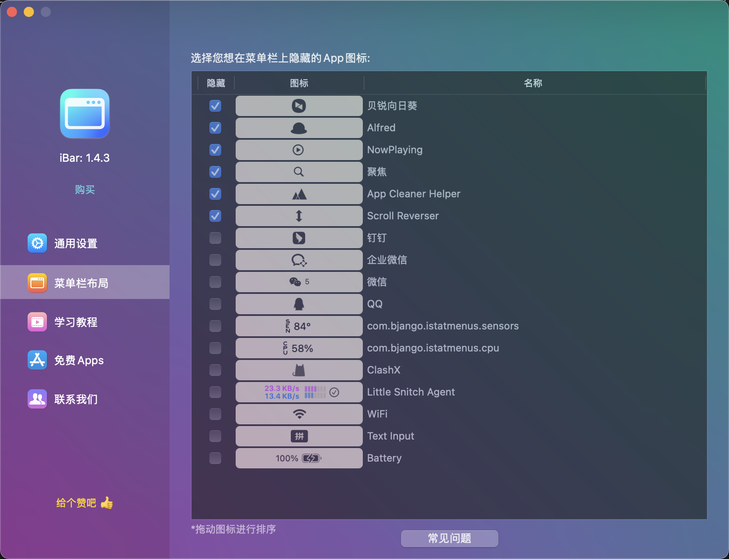Uncheck hide for App Cleaner Helper
This screenshot has width=729, height=559.
[215, 194]
